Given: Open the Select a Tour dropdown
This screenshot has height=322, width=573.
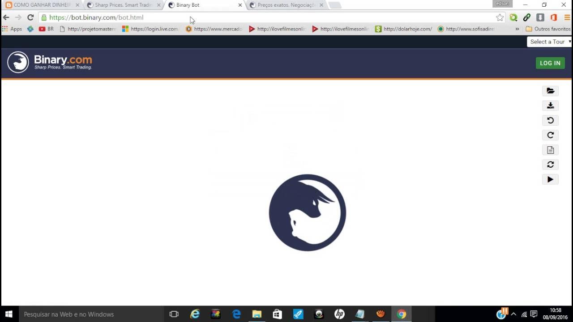Looking at the screenshot, I should click(550, 42).
